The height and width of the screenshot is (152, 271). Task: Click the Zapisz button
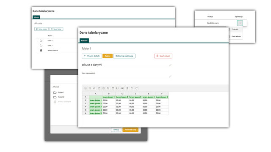[x=108, y=56]
